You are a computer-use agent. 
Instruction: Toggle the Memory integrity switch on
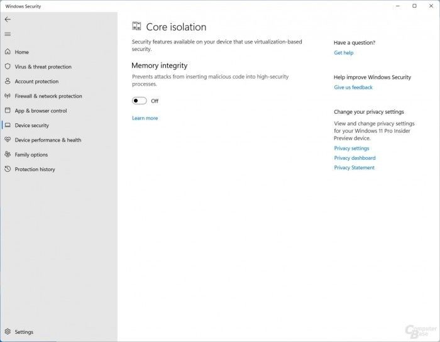[139, 101]
